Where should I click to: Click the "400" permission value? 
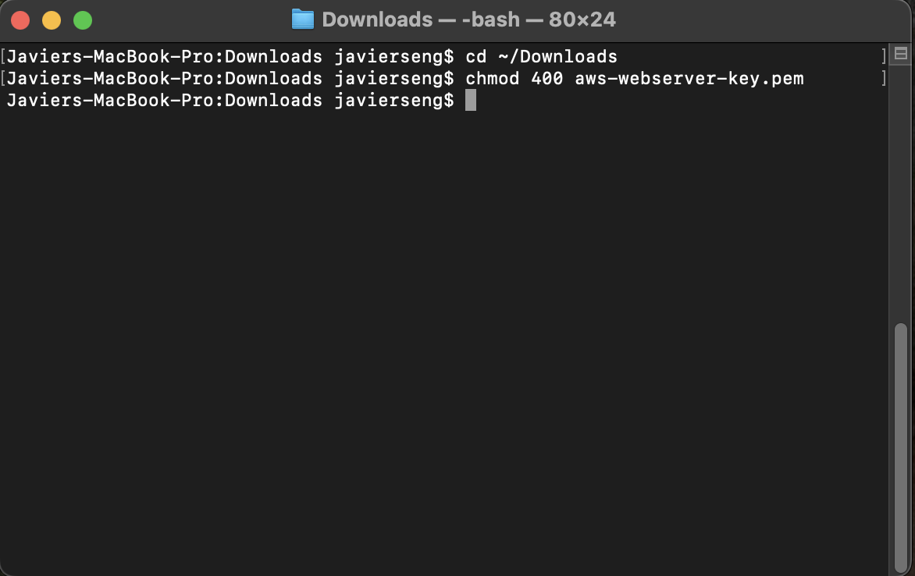547,78
